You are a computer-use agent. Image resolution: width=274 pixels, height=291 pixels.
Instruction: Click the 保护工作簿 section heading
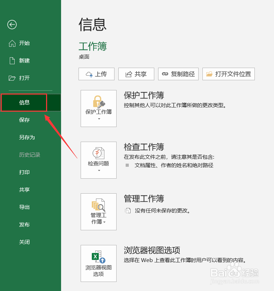point(144,95)
